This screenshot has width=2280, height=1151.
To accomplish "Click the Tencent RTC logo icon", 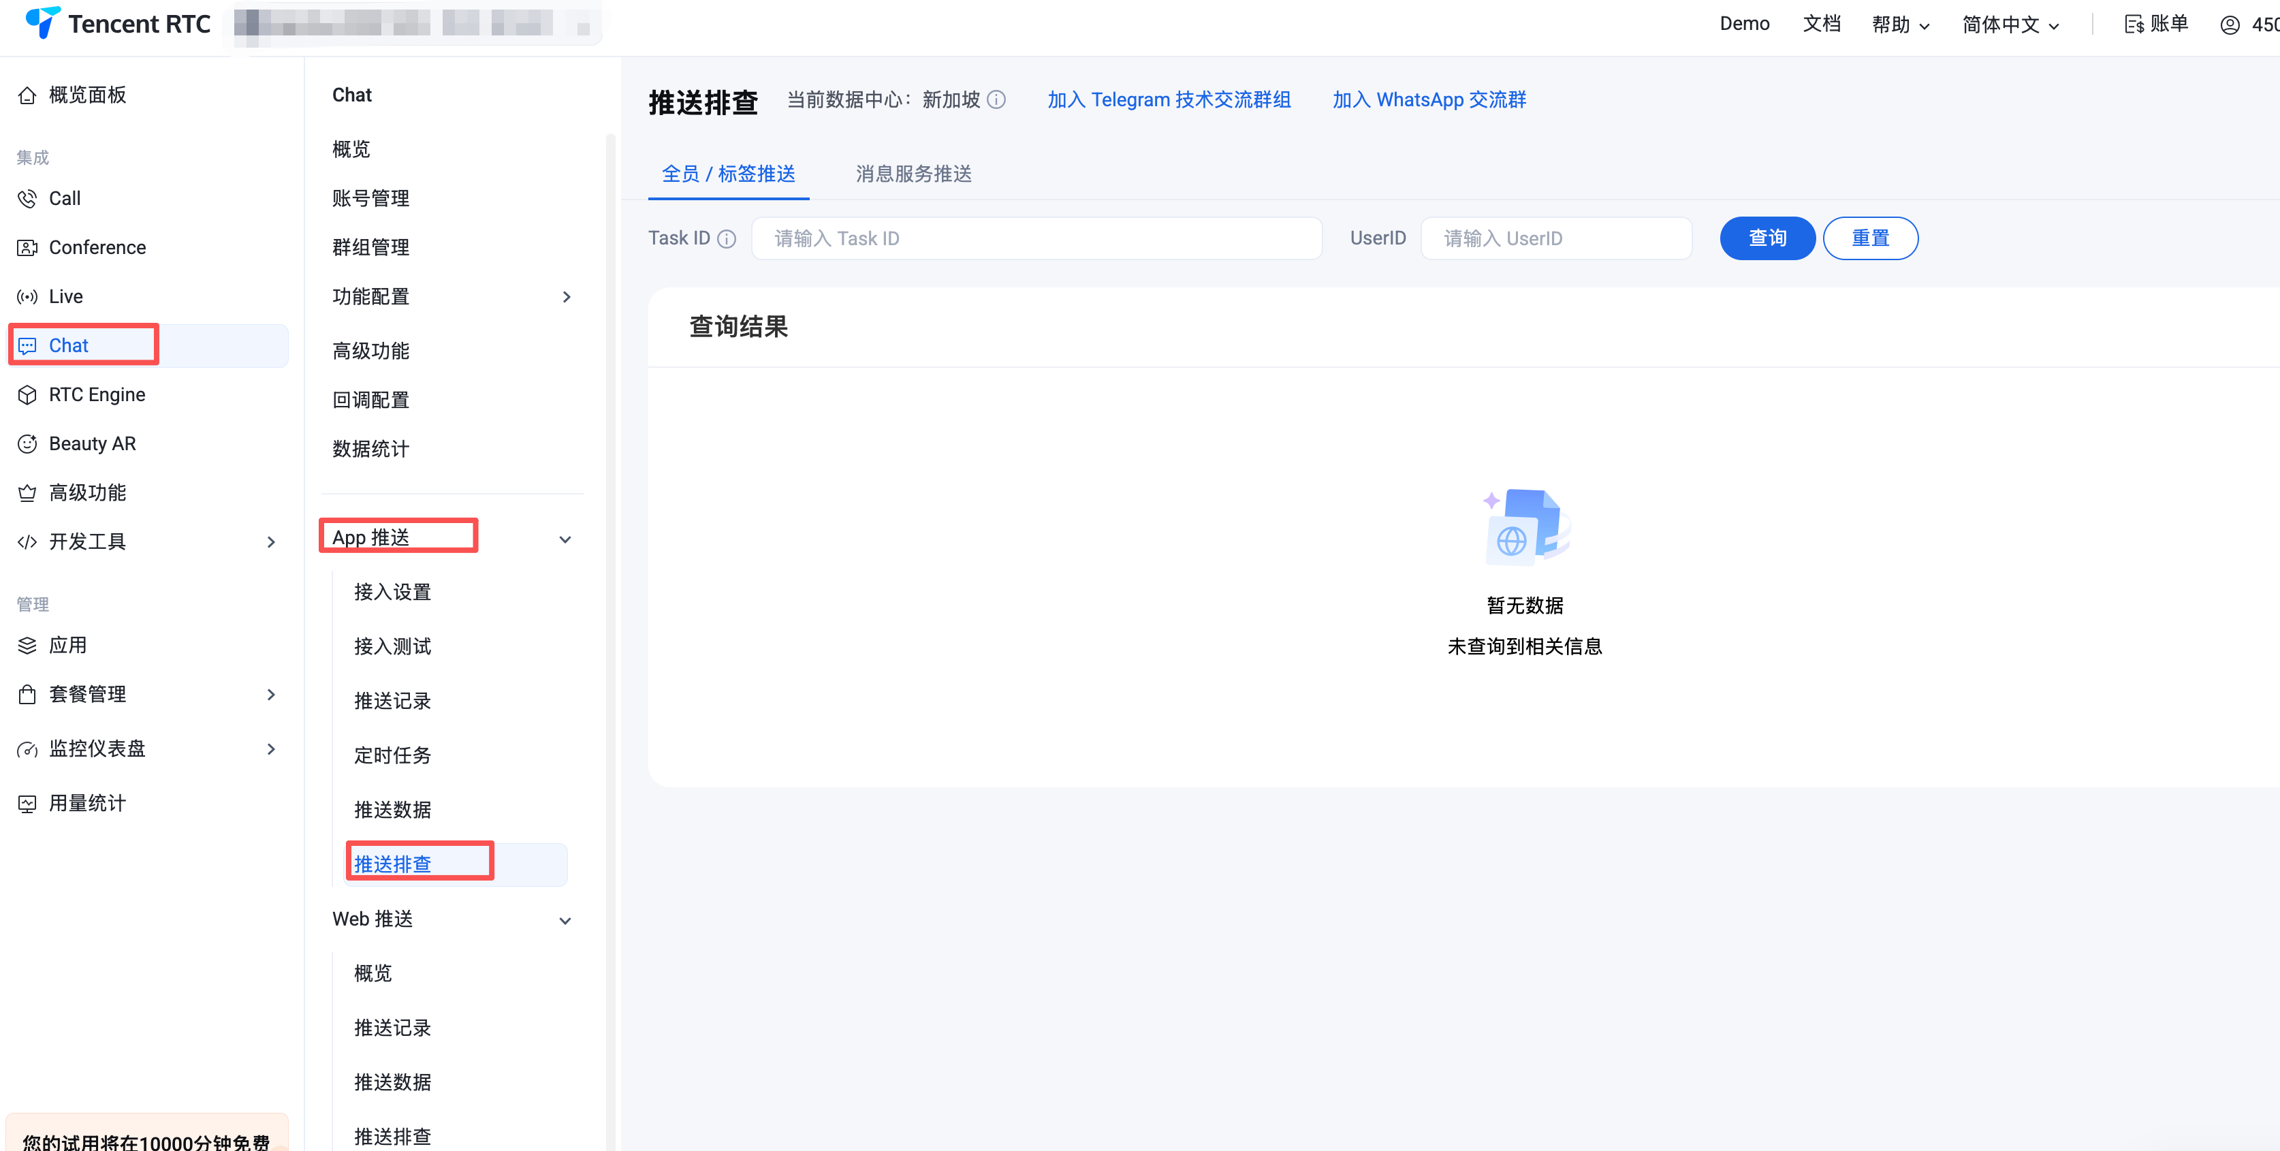I will point(42,23).
